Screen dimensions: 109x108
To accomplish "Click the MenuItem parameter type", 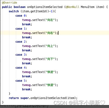I will (x=88, y=7).
